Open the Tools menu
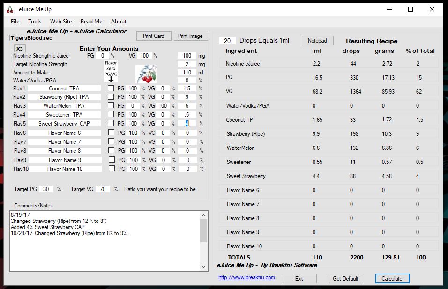The height and width of the screenshot is (289, 448). (x=35, y=22)
